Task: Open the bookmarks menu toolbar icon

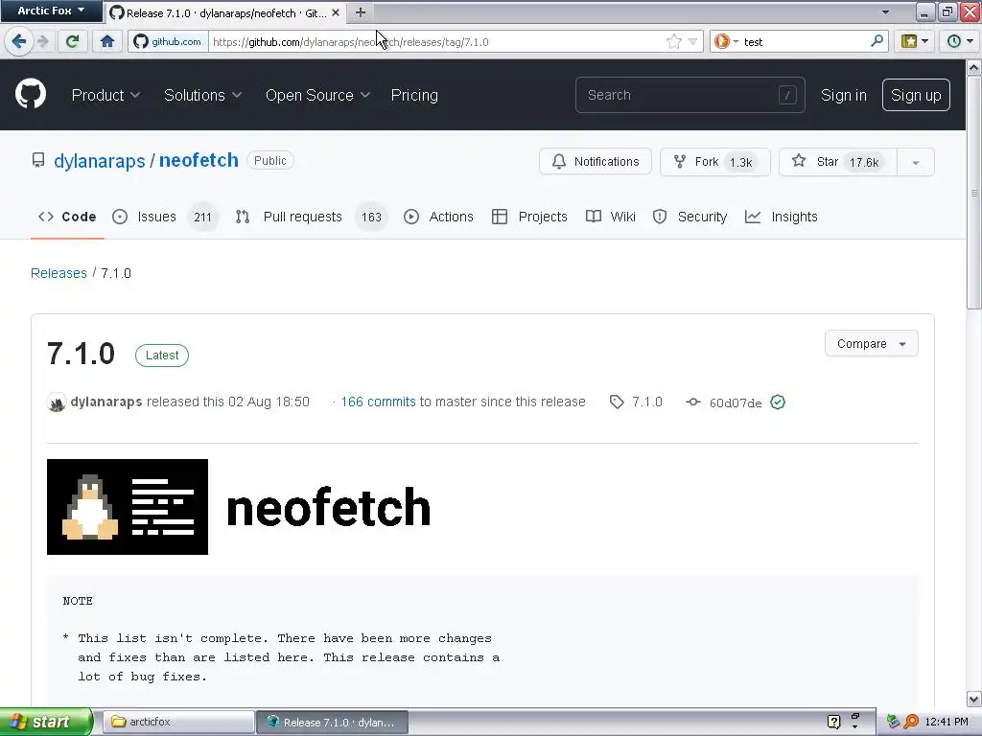Action: [914, 42]
